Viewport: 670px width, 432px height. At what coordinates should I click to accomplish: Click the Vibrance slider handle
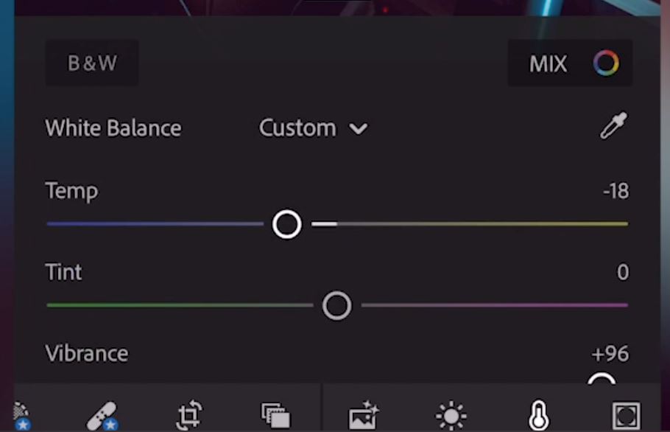tap(602, 378)
